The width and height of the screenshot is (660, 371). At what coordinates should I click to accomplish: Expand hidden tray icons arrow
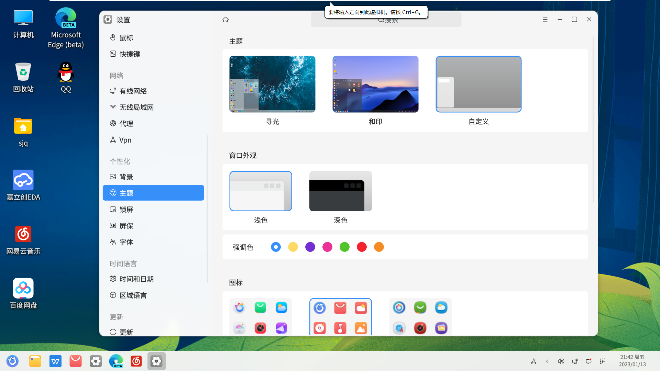click(547, 361)
